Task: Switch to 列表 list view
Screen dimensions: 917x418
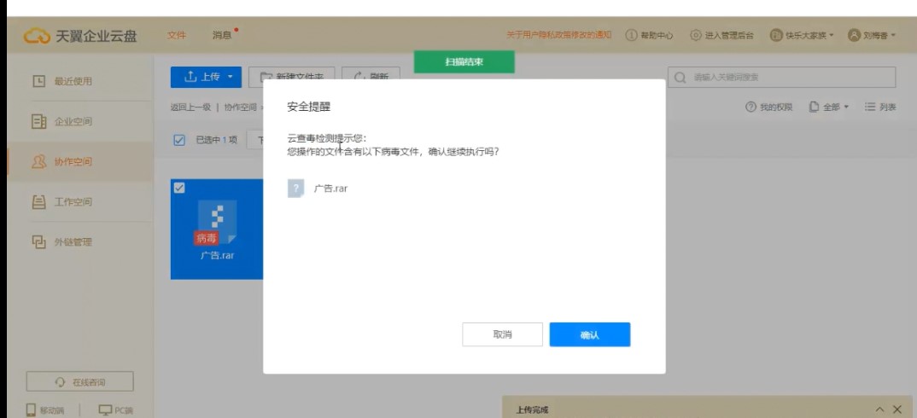Action: pyautogui.click(x=880, y=107)
